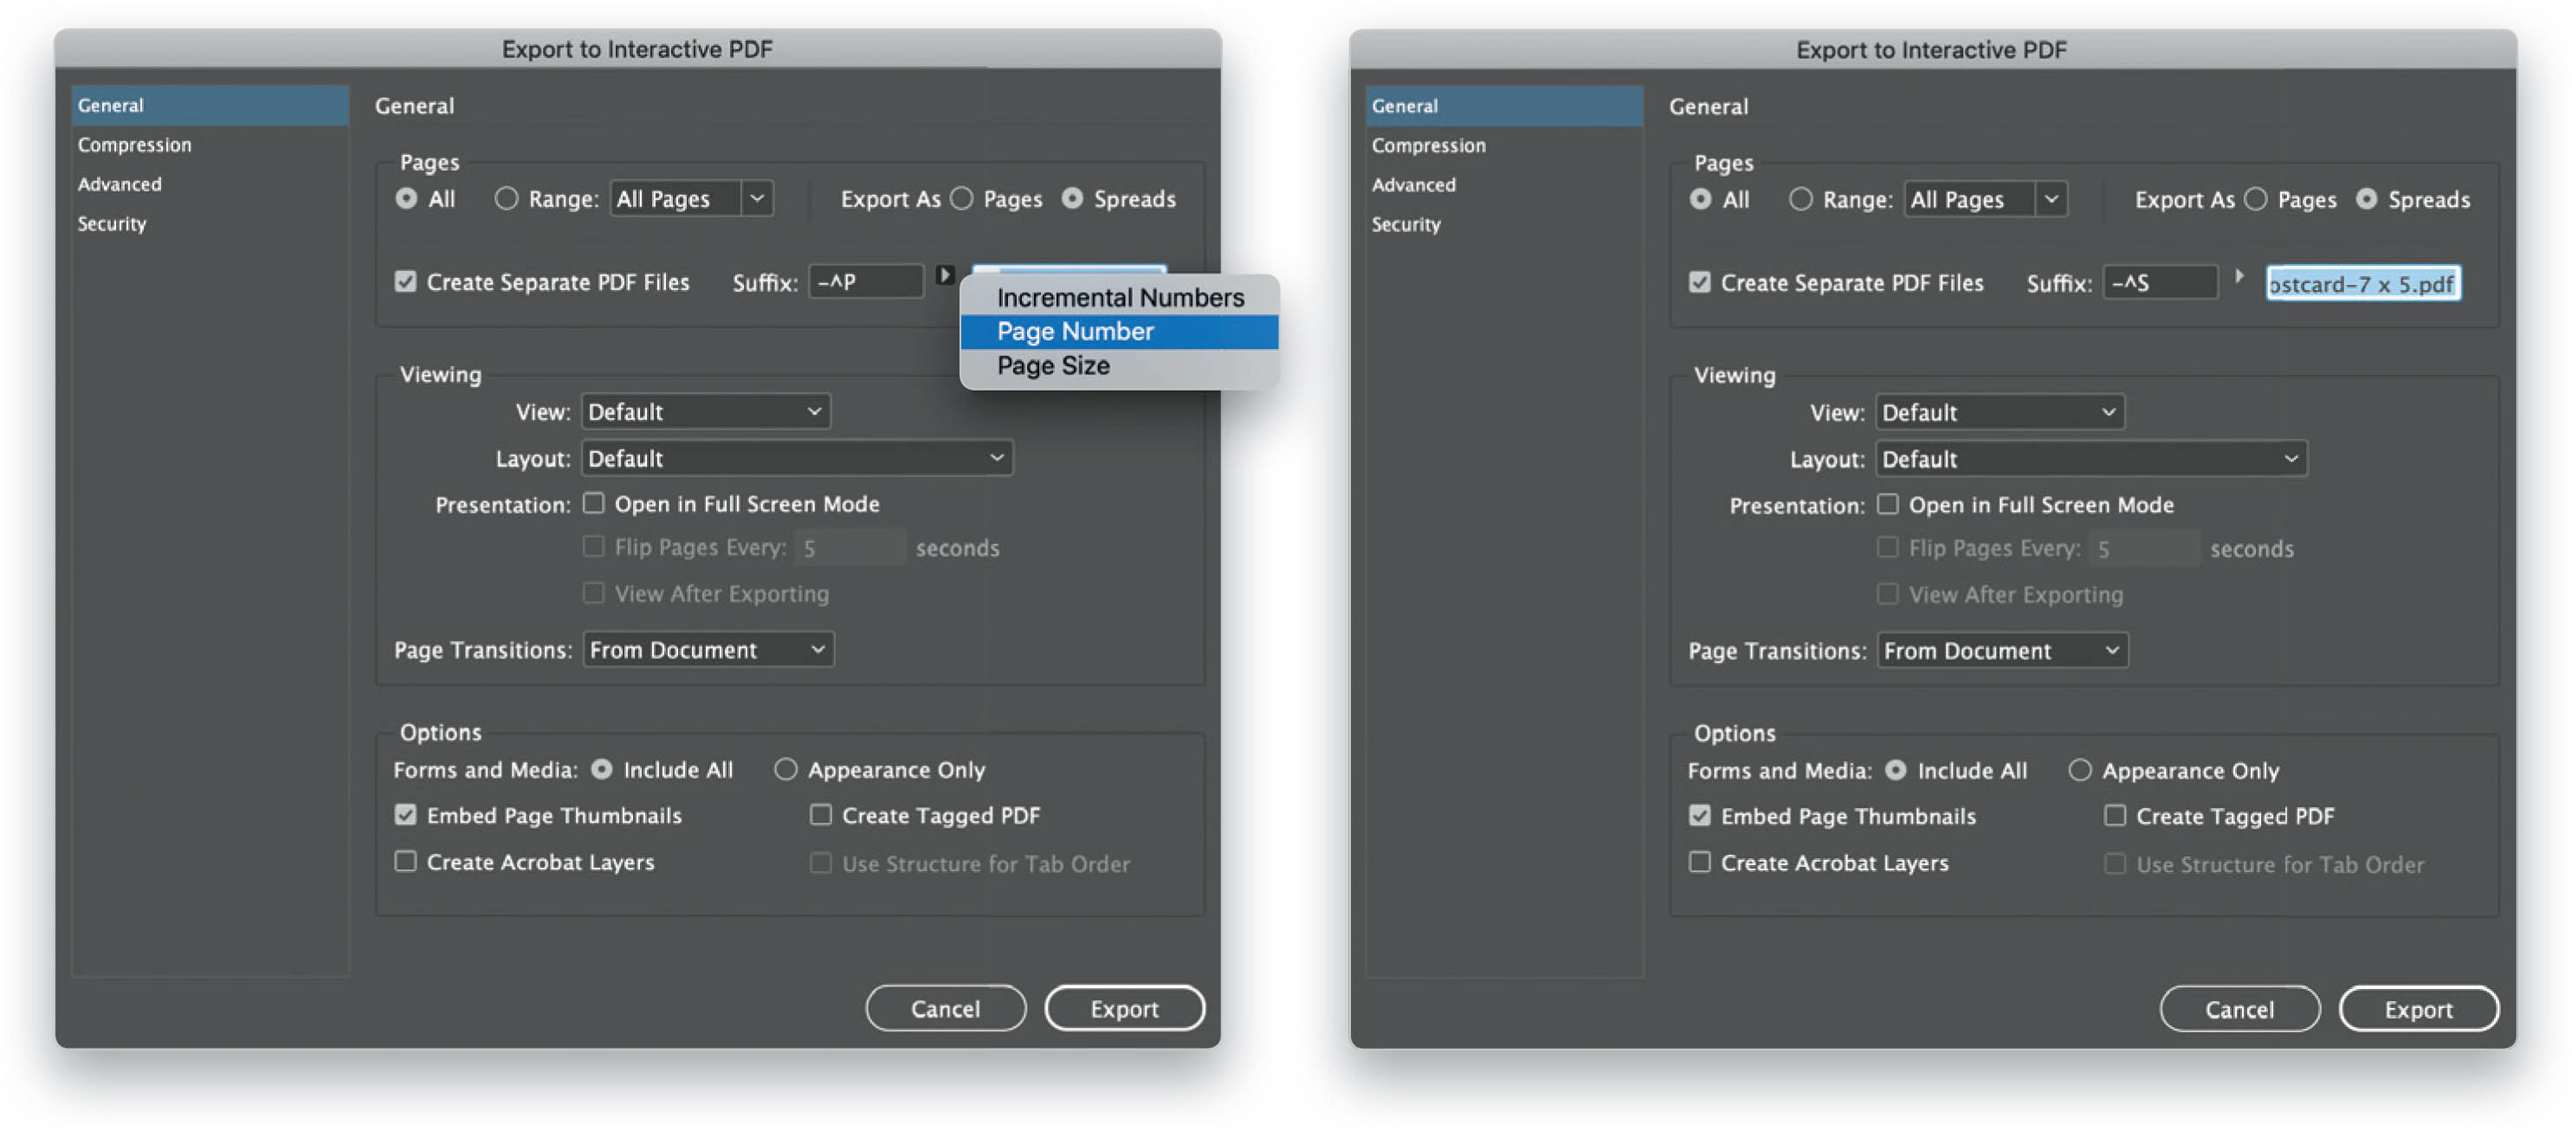This screenshot has height=1131, width=2572.
Task: Click Cancel button in right dialog
Action: 2239,1009
